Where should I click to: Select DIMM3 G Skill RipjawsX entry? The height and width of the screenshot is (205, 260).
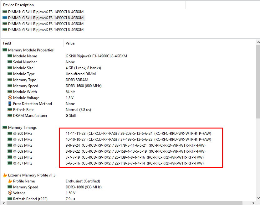(46, 24)
